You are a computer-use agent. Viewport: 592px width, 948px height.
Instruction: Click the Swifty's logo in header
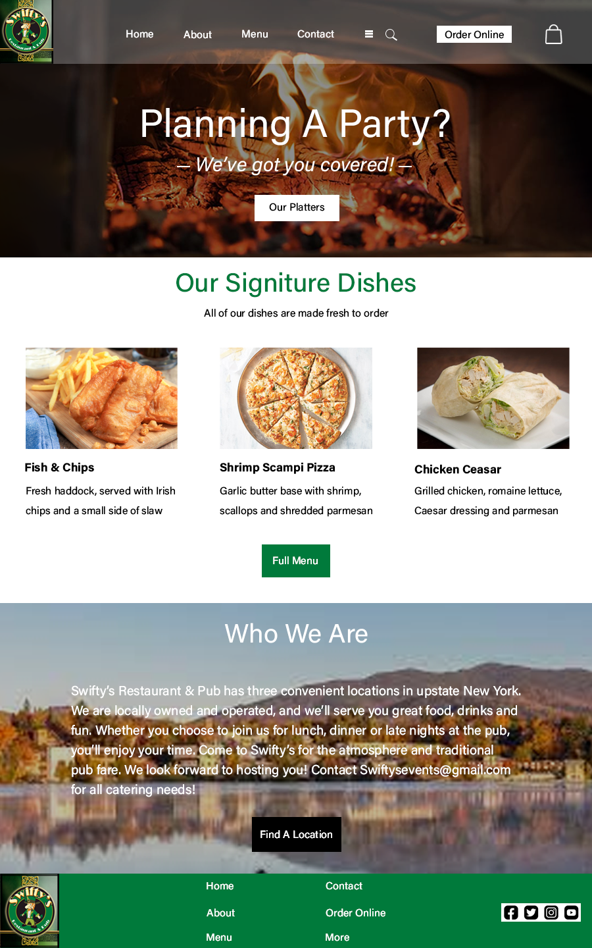pos(26,32)
